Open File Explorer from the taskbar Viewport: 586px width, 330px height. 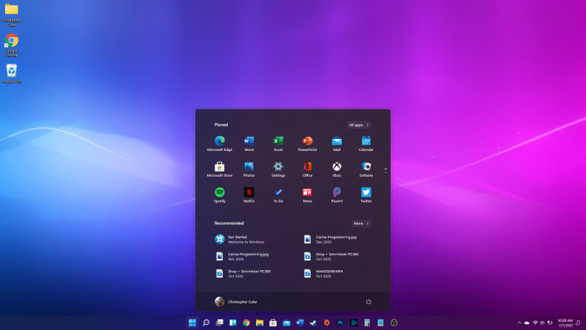click(x=260, y=323)
